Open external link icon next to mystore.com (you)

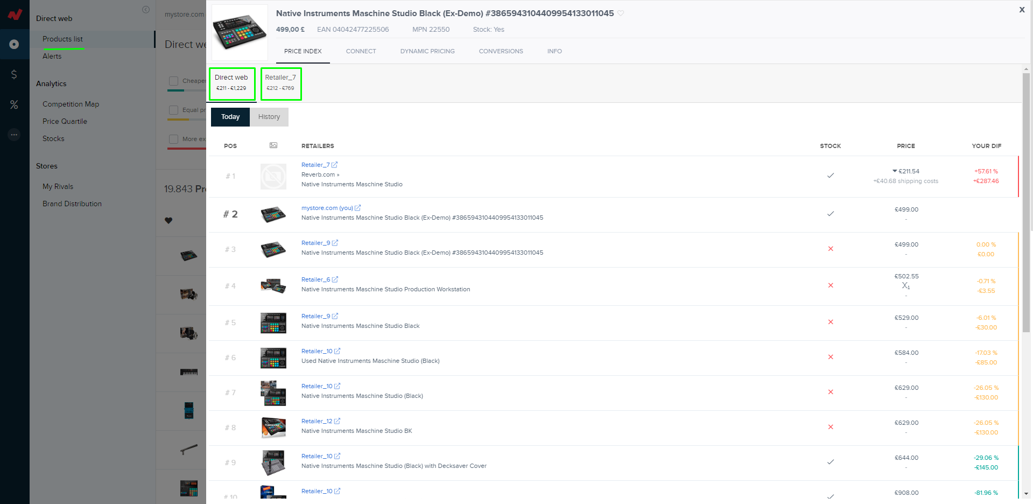(358, 208)
